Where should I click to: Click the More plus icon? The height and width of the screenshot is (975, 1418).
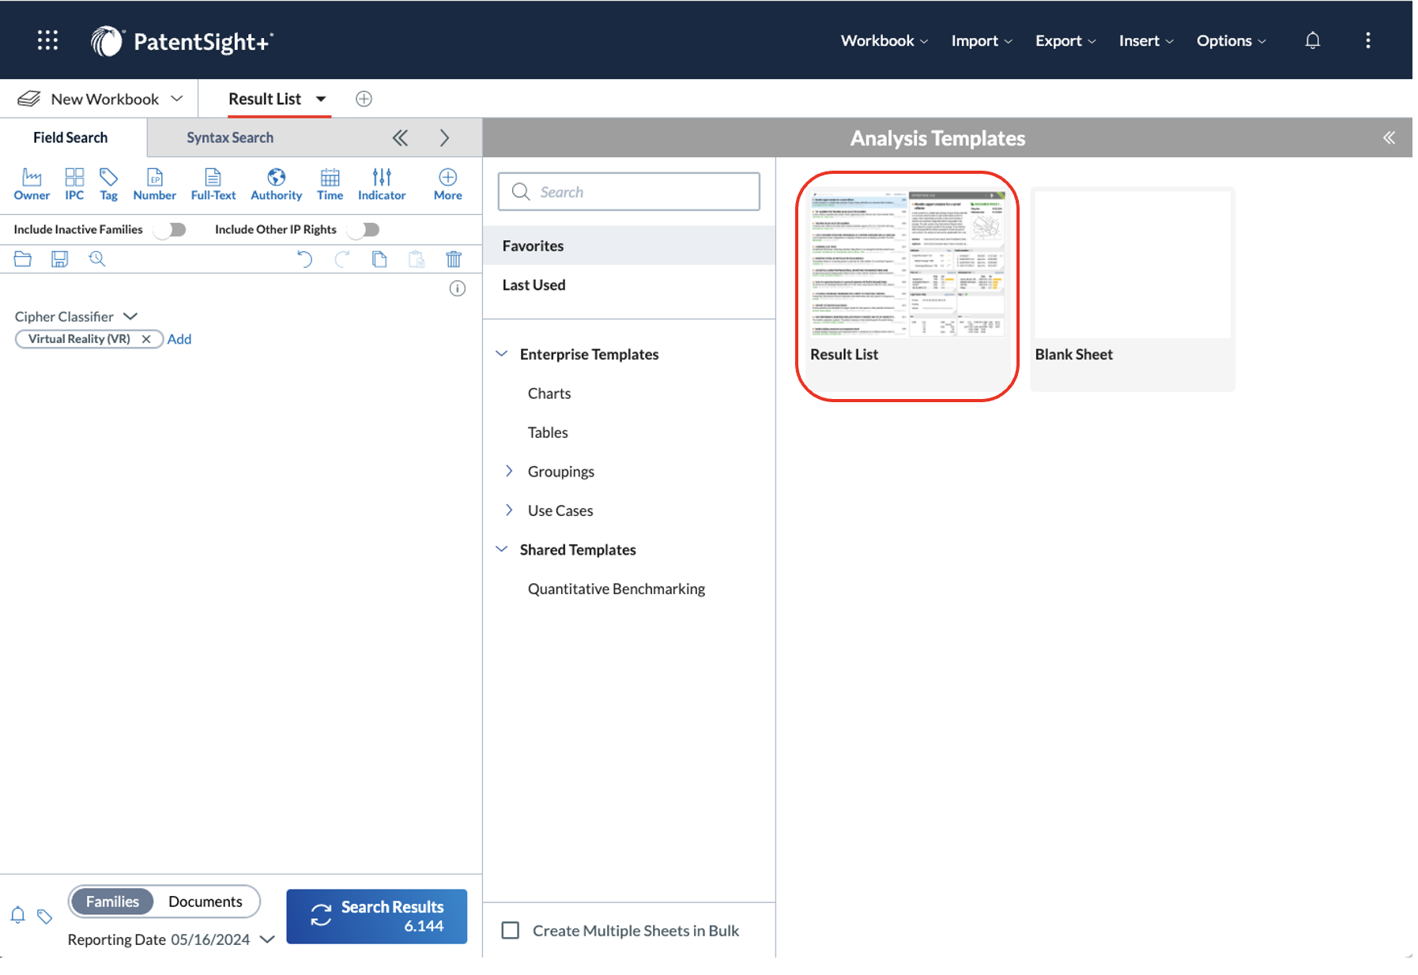(x=447, y=184)
